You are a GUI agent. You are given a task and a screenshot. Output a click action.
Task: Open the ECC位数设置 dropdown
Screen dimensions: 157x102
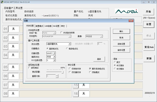point(54,60)
